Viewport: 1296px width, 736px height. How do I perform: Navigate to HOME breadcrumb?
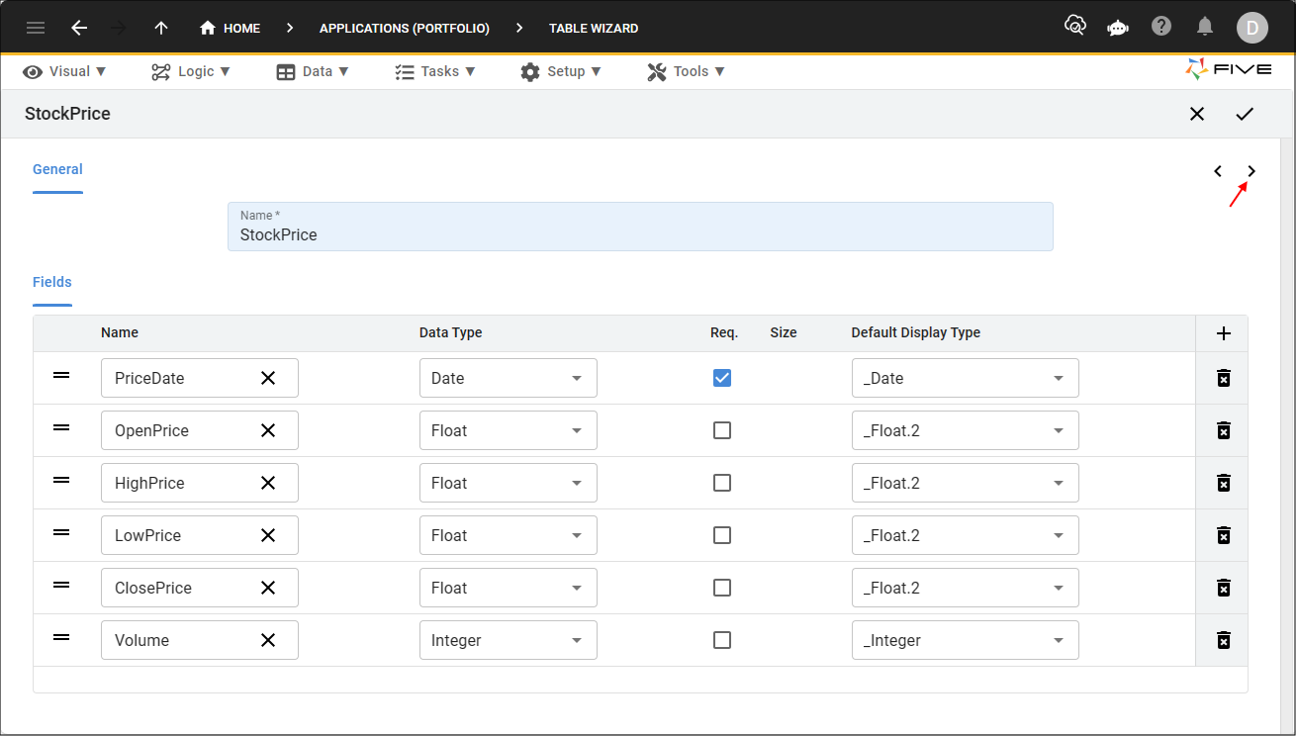click(231, 28)
